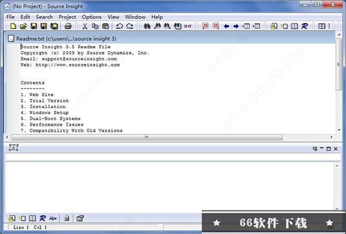Create a new file with the New icon
This screenshot has height=234, width=346.
coord(13,26)
